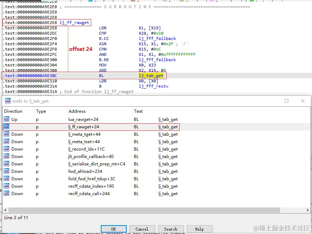Click the CMP instruction at A9E2EC

103,33
